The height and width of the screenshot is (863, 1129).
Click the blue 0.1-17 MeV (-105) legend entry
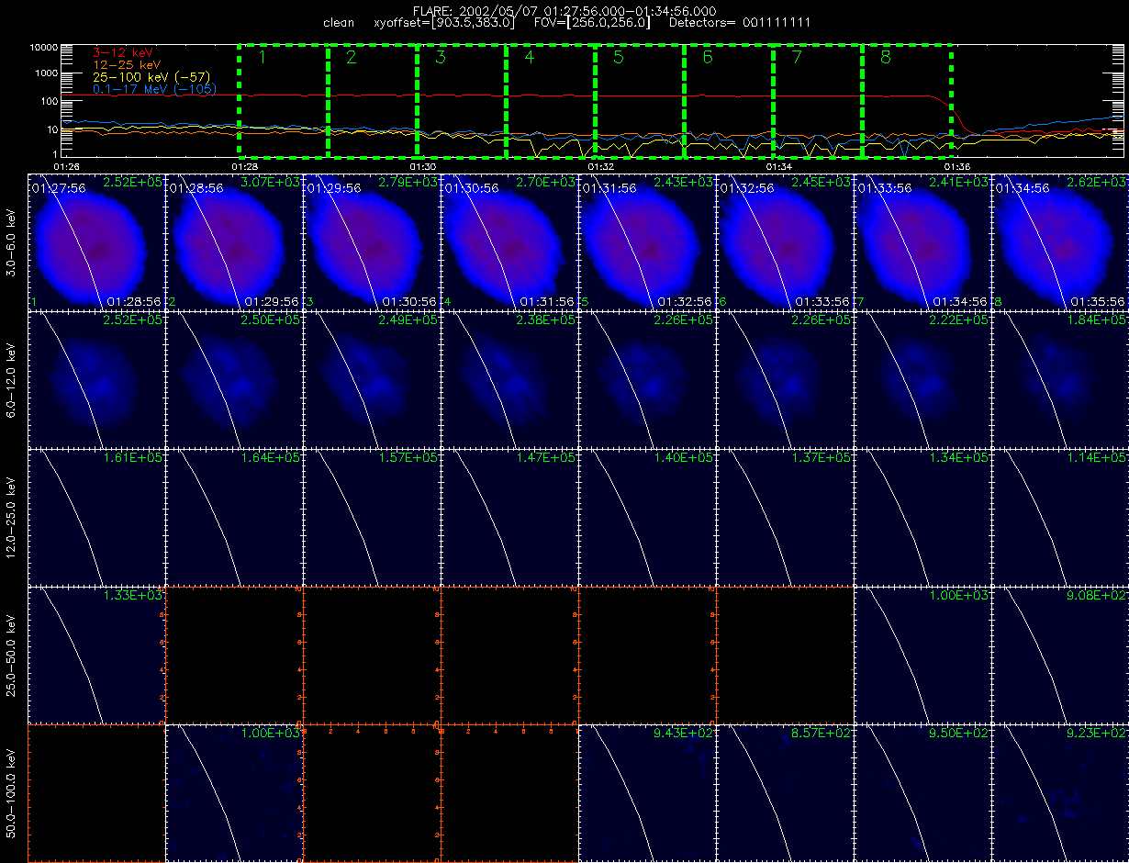point(154,89)
